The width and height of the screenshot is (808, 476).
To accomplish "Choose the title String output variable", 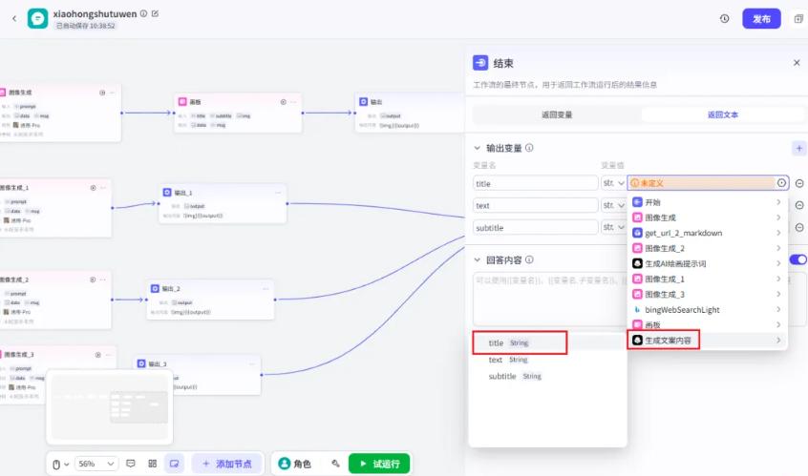I will pos(547,342).
